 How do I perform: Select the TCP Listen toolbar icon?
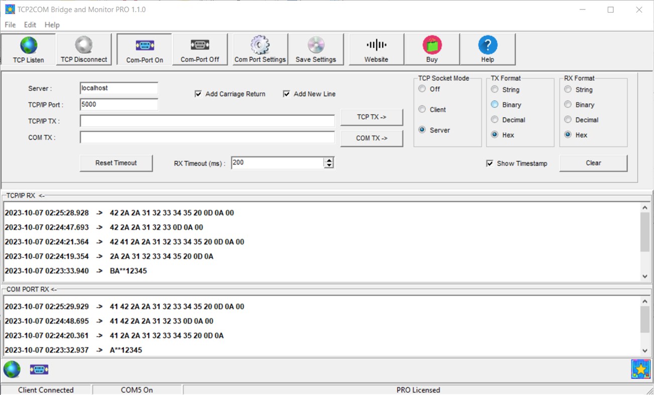click(x=28, y=49)
